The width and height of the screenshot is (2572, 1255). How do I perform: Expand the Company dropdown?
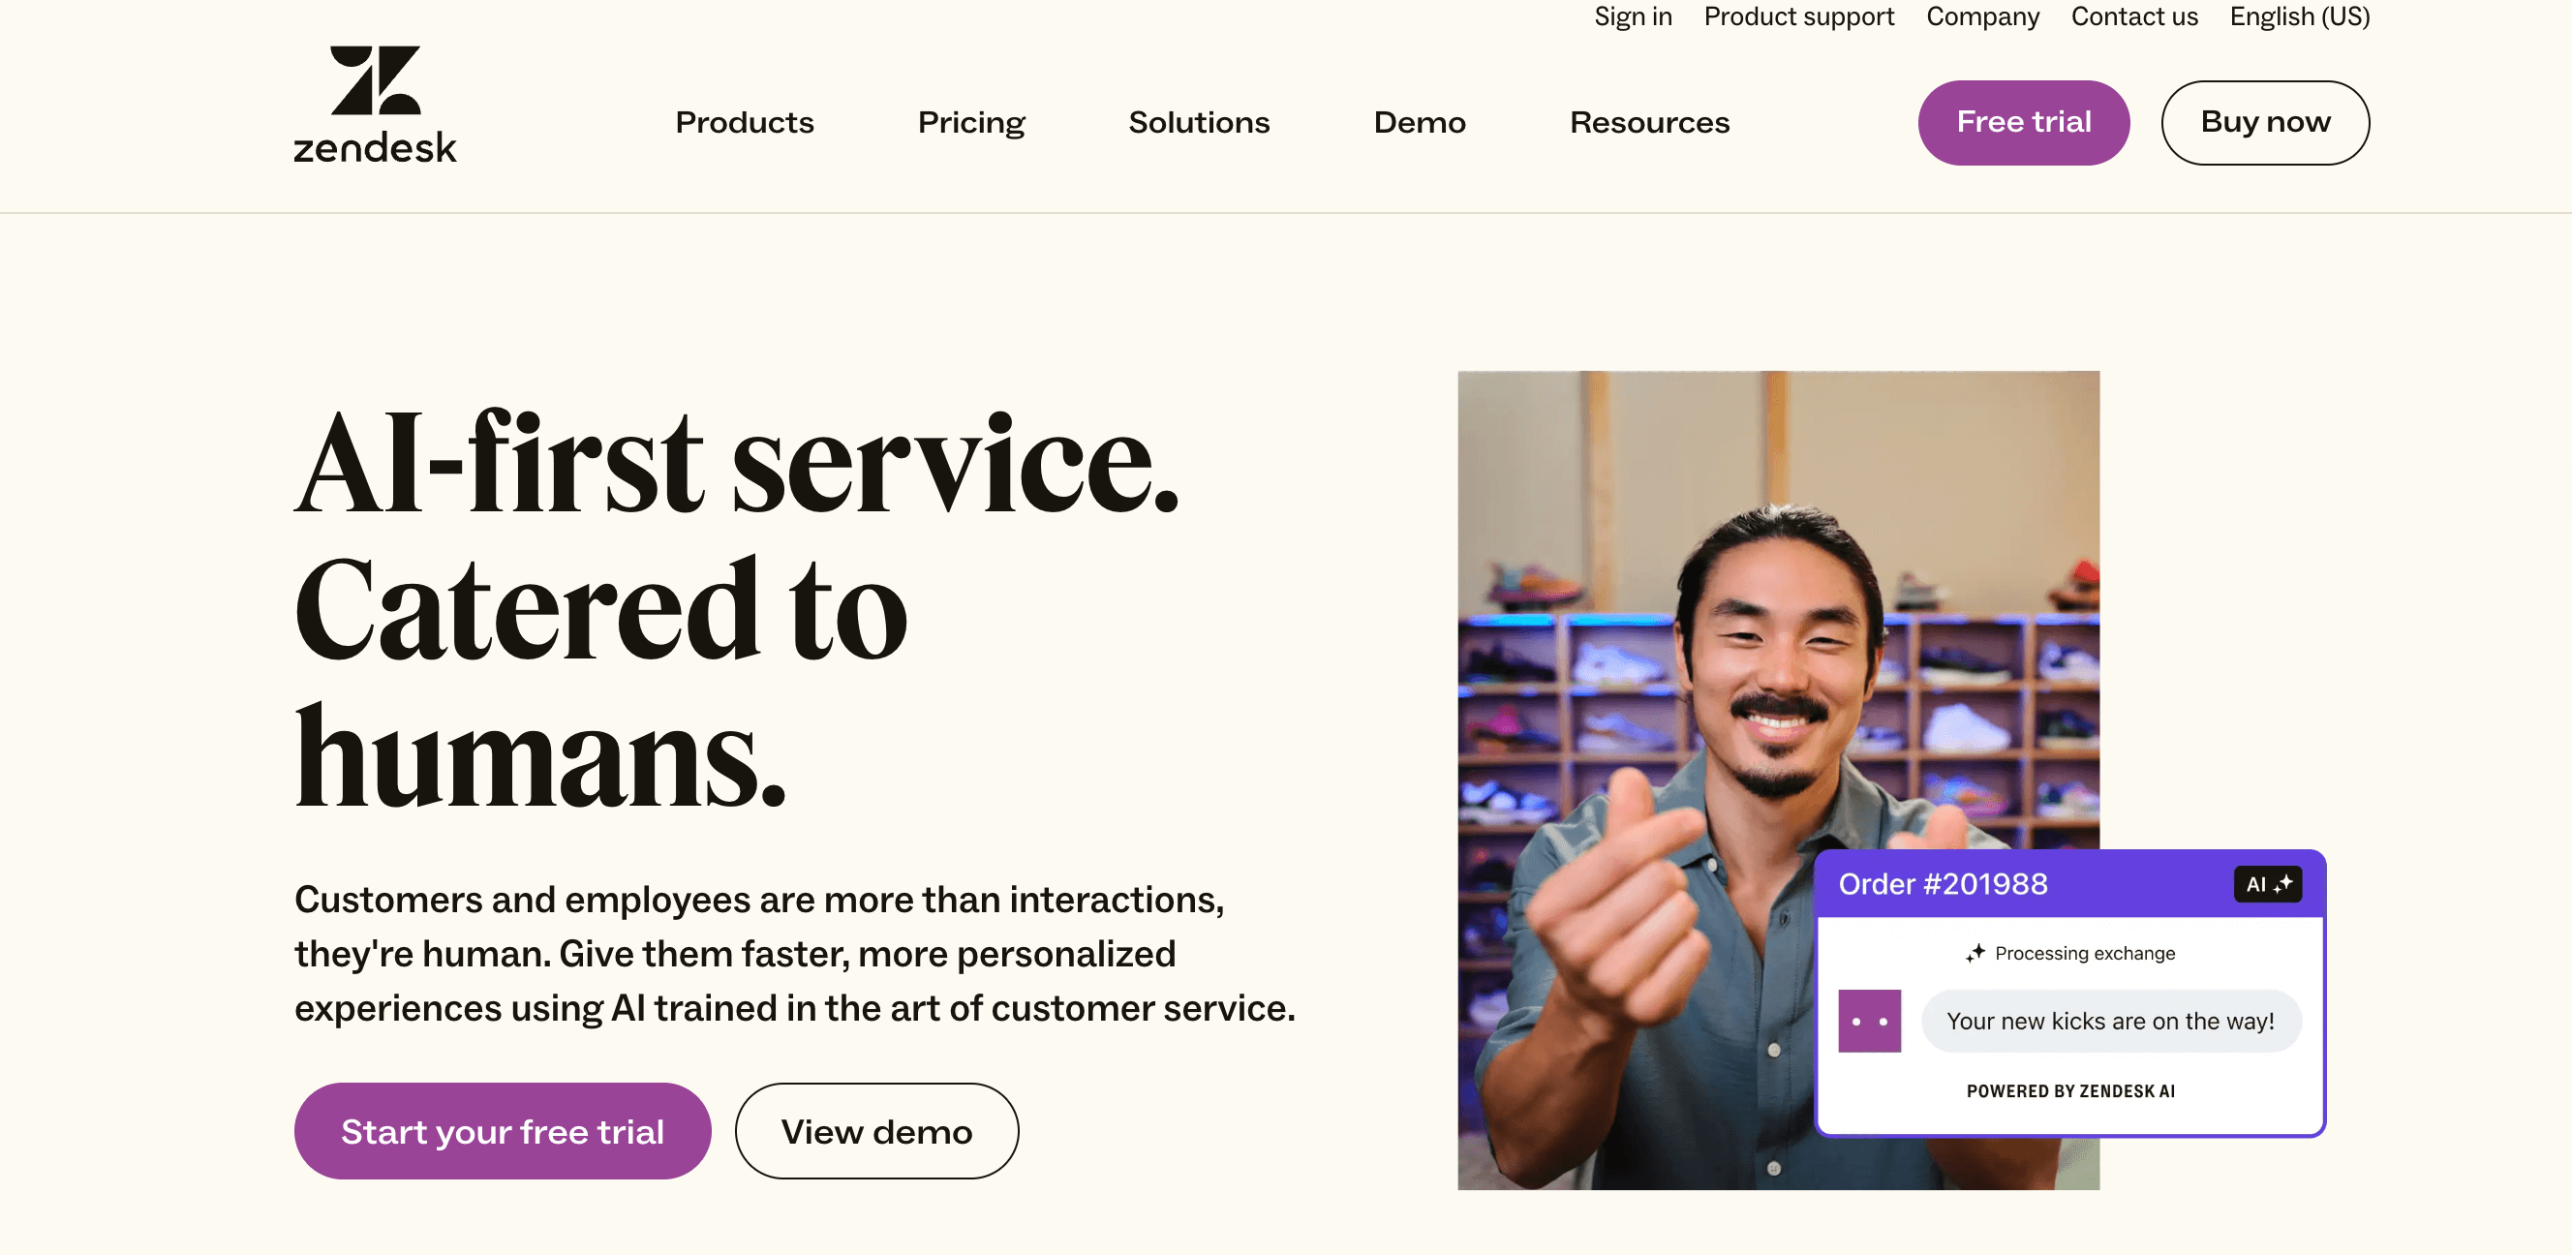click(1981, 16)
